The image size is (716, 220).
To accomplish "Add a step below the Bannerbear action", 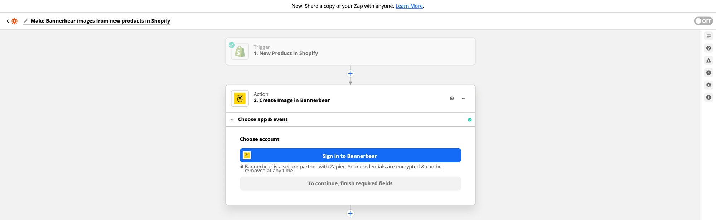I will (x=350, y=214).
